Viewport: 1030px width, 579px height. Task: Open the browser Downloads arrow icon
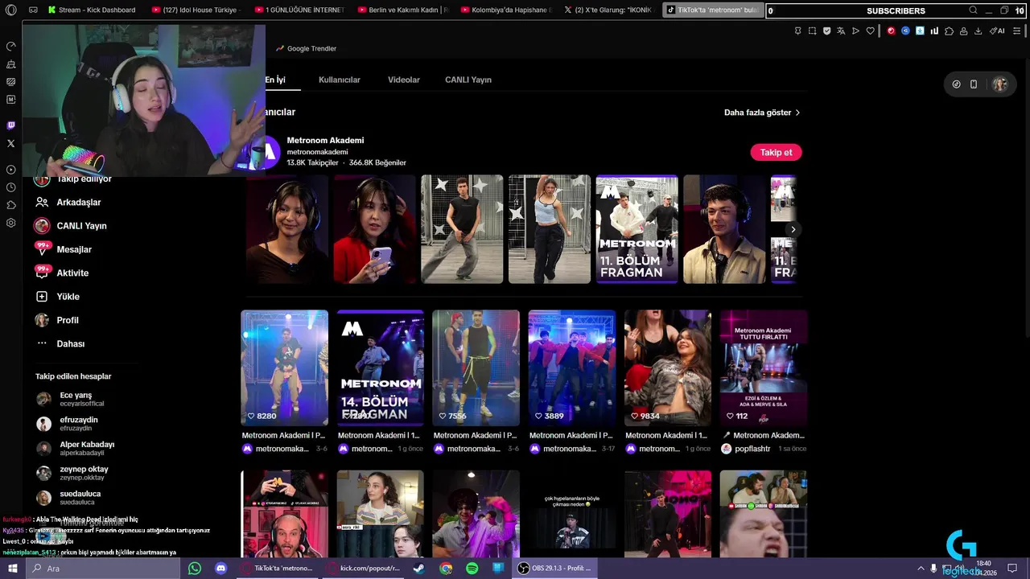[978, 31]
